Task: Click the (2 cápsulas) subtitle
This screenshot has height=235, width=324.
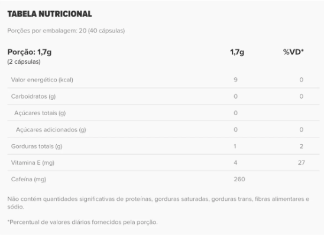Action: click(24, 61)
